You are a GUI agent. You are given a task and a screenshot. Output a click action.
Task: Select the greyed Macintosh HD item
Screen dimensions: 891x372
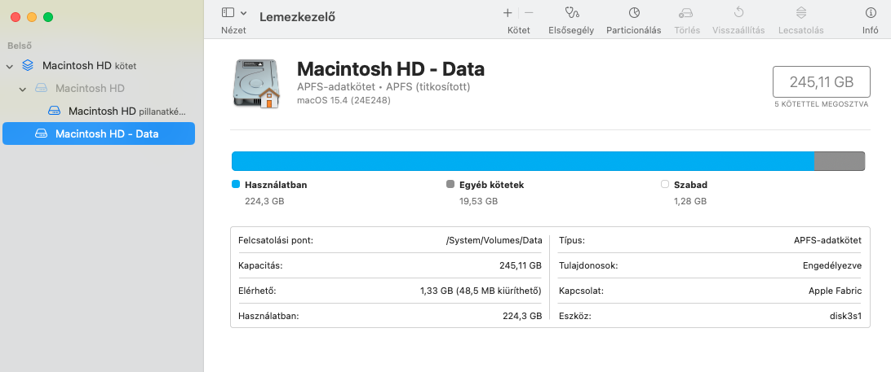tap(90, 89)
